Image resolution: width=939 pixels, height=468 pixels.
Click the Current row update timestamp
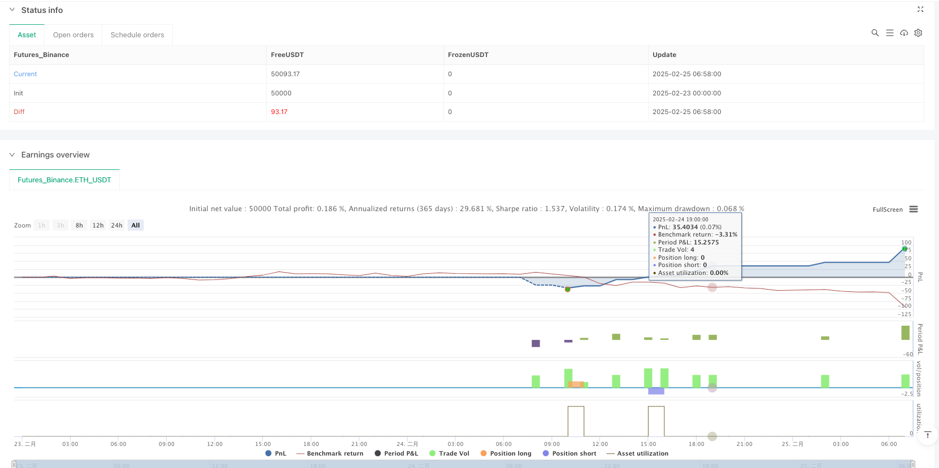[687, 74]
